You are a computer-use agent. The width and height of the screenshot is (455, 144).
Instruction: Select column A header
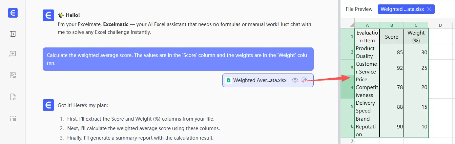pos(367,25)
